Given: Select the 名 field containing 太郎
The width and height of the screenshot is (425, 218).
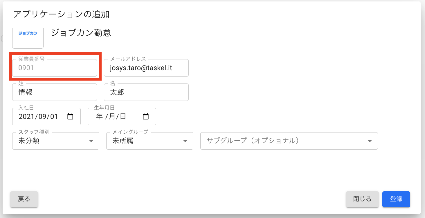Looking at the screenshot, I should click(146, 92).
